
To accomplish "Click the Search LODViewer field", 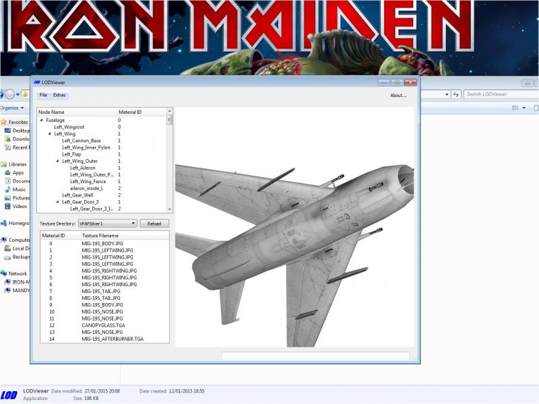I will click(x=501, y=94).
